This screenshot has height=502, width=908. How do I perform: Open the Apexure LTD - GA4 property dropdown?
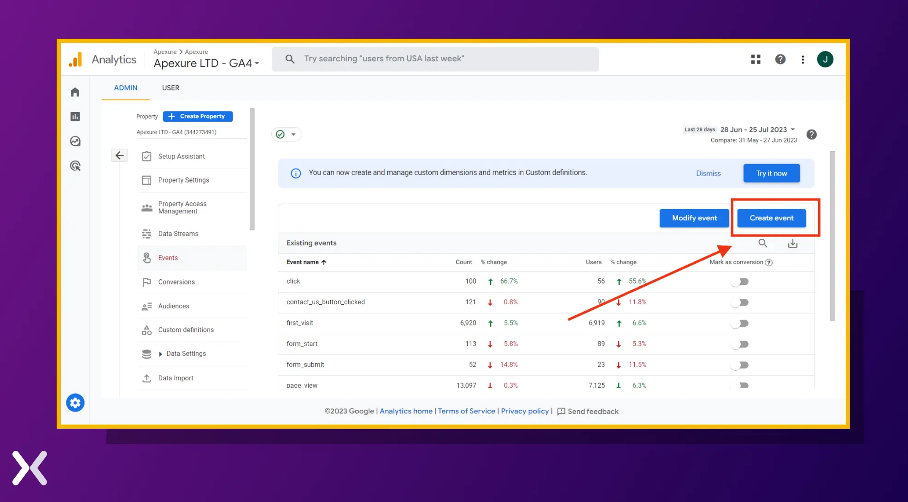pyautogui.click(x=206, y=63)
